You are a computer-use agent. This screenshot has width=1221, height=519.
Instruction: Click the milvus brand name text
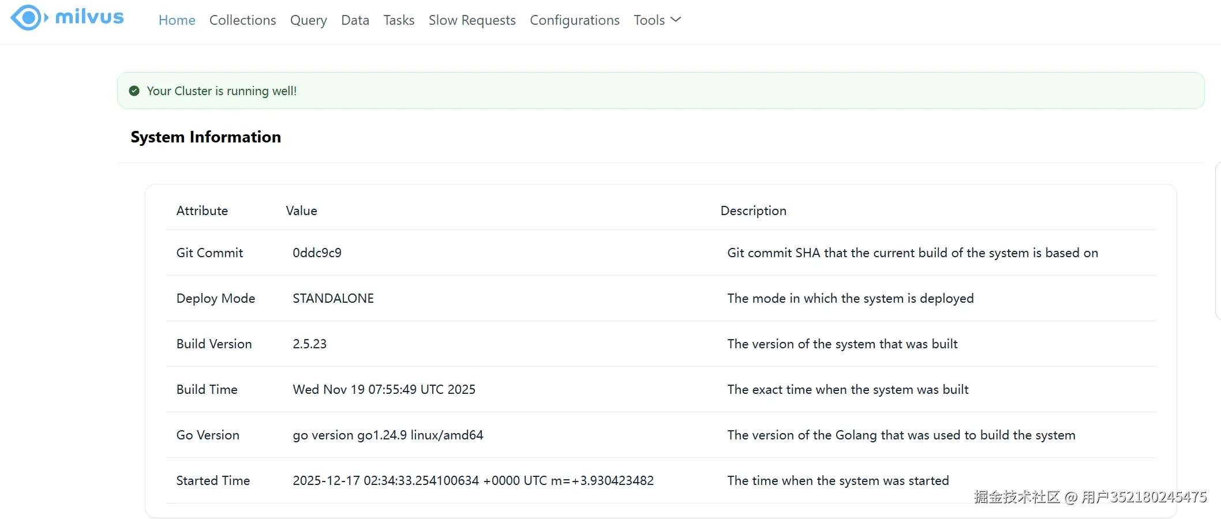click(x=89, y=17)
